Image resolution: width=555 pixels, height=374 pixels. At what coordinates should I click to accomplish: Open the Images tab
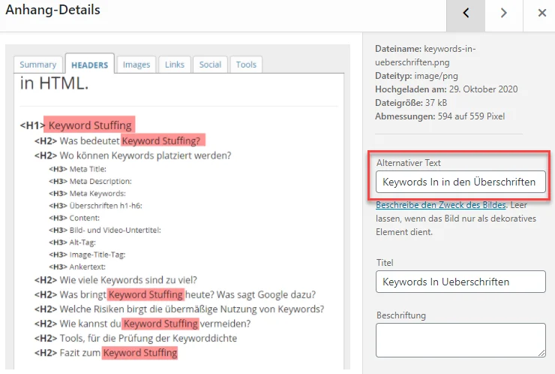pos(136,65)
